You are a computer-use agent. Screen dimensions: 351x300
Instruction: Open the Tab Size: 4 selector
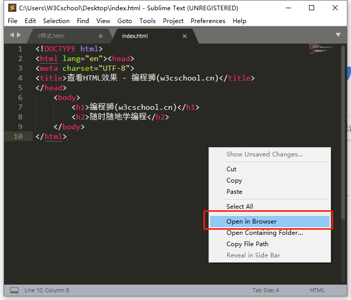coord(265,290)
